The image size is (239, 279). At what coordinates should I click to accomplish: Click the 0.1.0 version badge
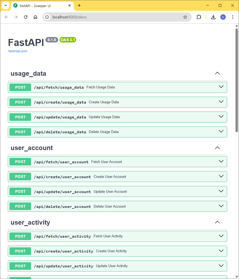[x=52, y=40]
